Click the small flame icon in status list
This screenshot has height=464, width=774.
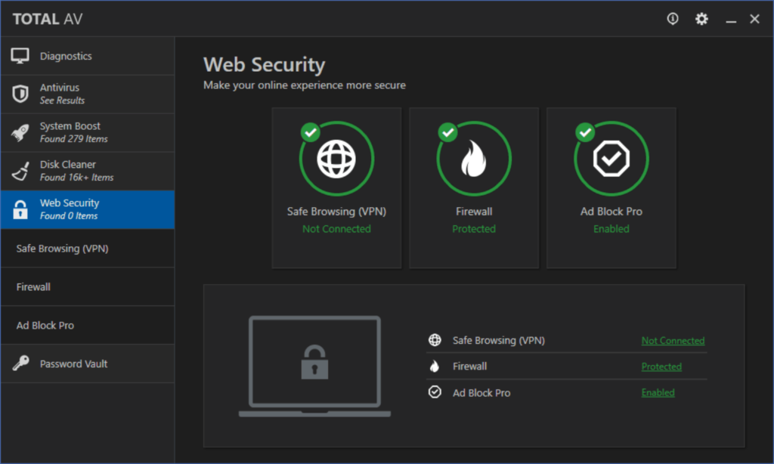tap(435, 366)
